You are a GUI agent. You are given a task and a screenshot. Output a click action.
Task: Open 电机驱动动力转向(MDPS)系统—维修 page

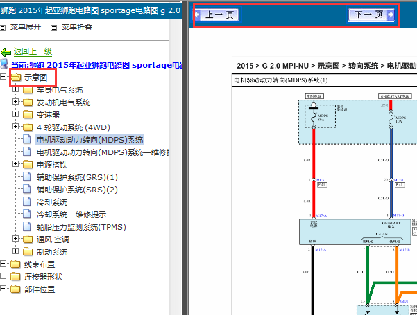coord(103,152)
